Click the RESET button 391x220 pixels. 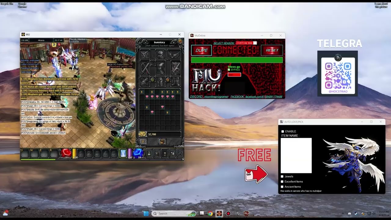(x=272, y=50)
